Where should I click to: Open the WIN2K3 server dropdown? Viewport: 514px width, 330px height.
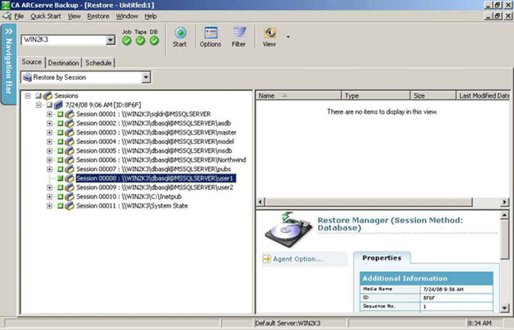click(x=111, y=40)
